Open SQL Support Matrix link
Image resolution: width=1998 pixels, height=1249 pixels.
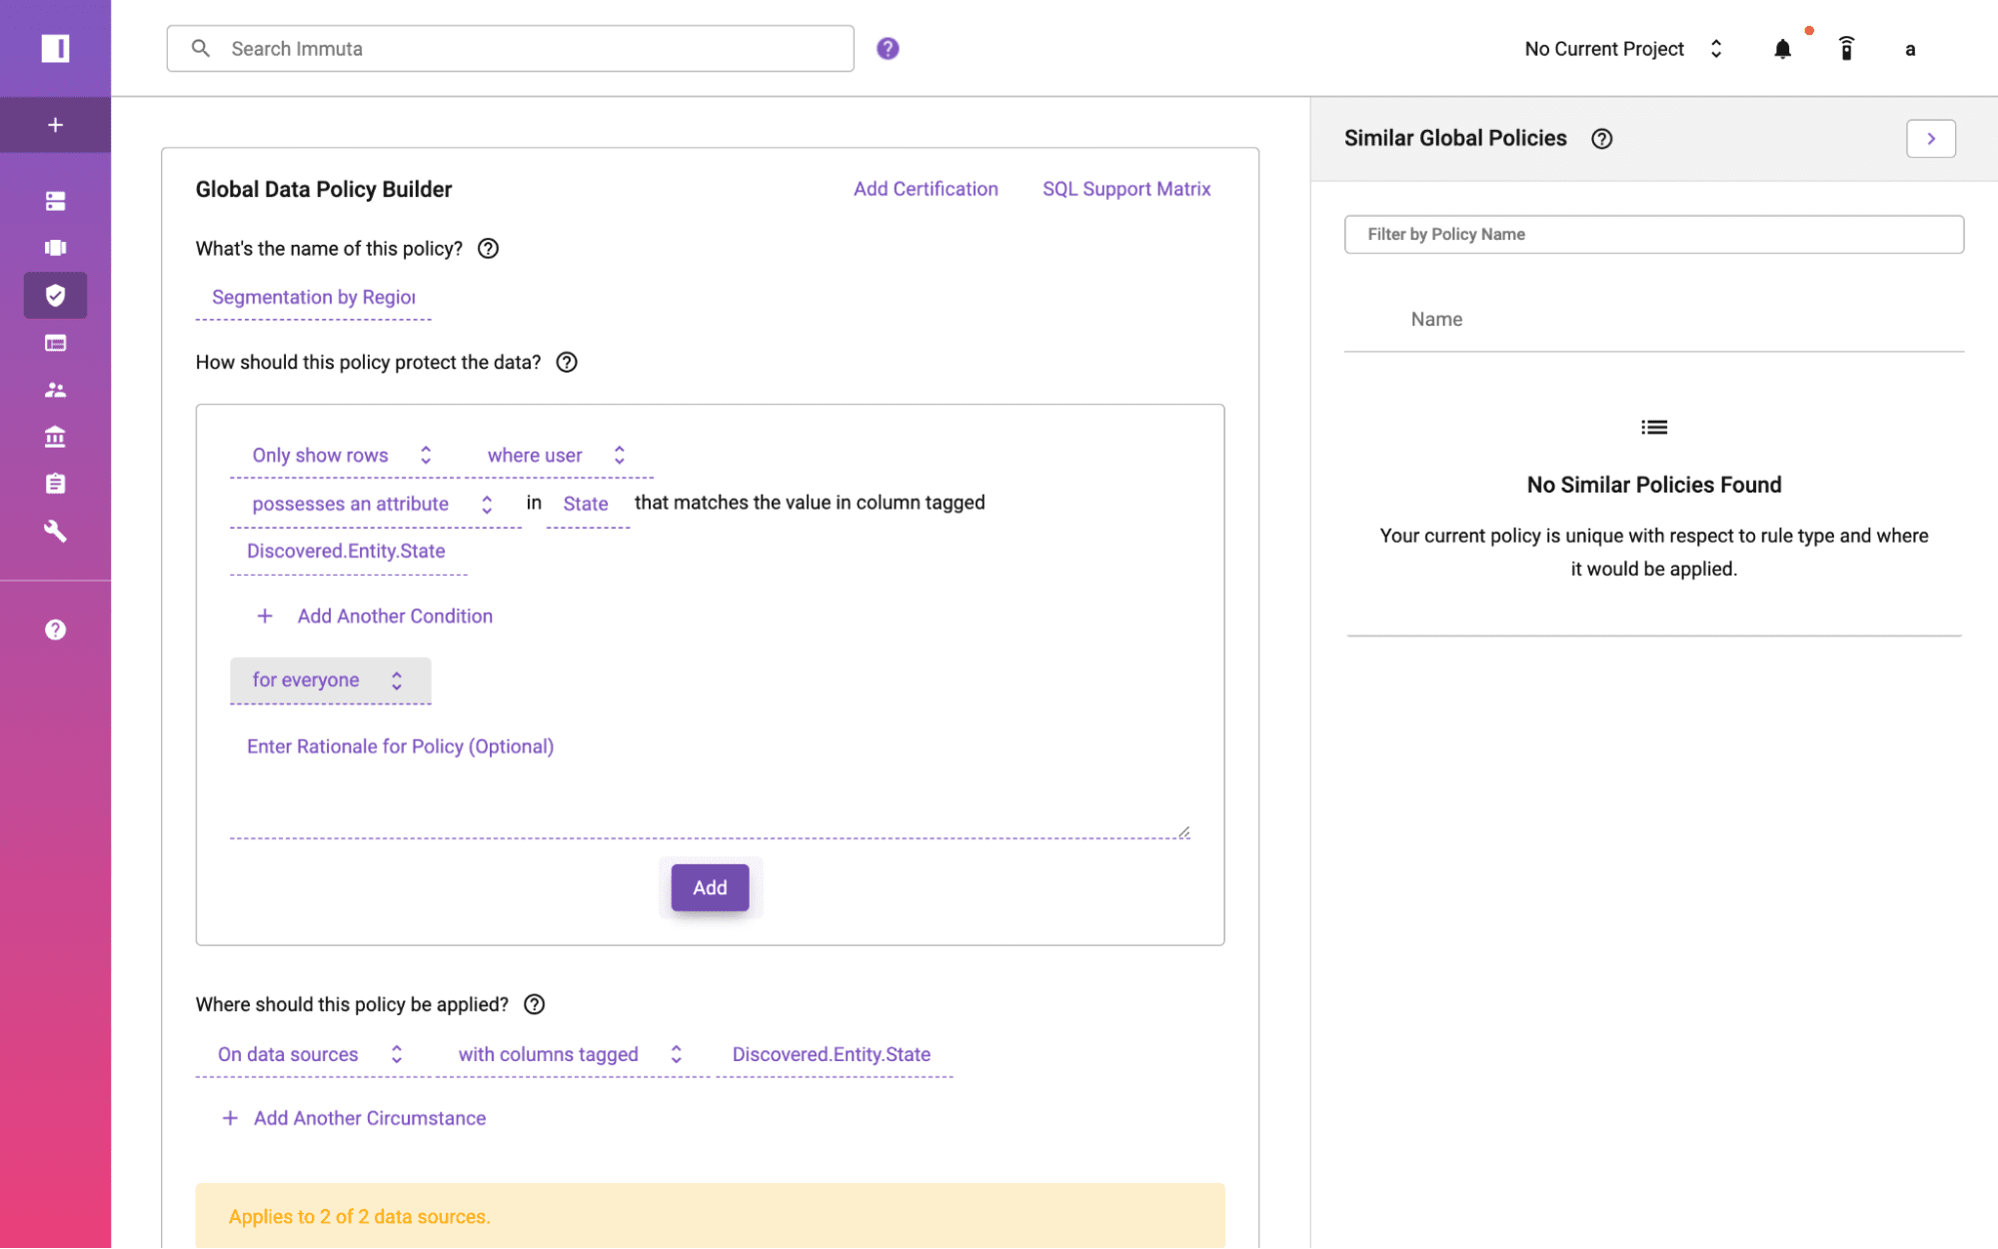click(x=1126, y=189)
